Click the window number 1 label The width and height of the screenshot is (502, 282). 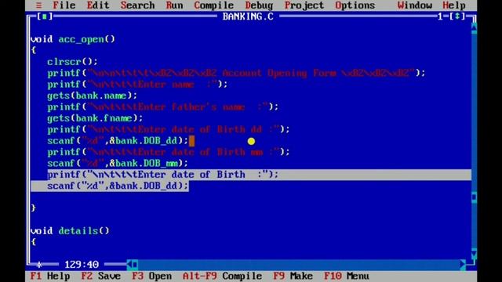[440, 16]
